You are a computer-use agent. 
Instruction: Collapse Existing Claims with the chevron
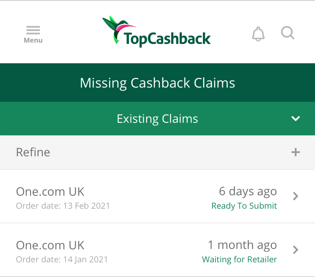[x=296, y=119]
